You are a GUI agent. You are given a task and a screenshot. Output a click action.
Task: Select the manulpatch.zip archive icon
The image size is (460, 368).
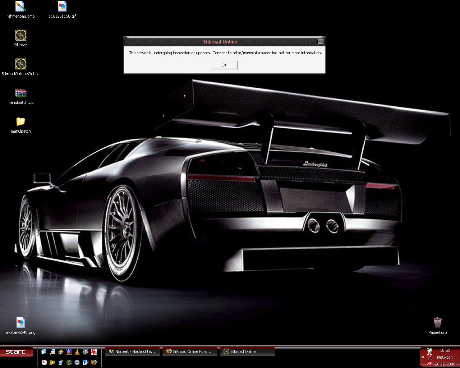21,93
